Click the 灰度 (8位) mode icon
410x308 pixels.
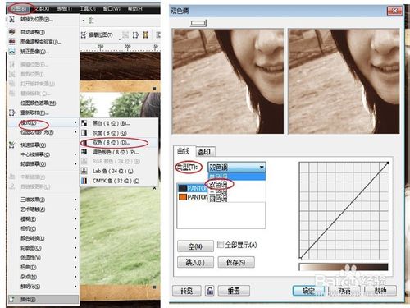coord(84,133)
